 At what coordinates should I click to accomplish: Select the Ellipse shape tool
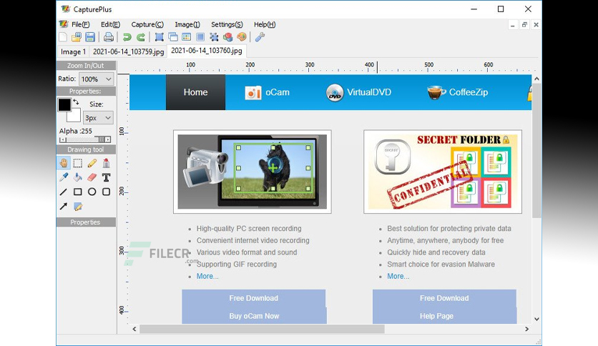[92, 192]
